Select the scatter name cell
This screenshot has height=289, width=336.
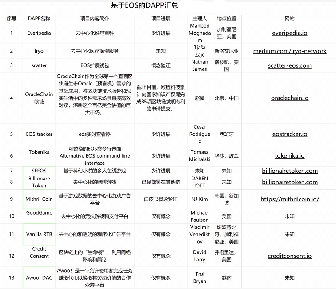(39, 65)
